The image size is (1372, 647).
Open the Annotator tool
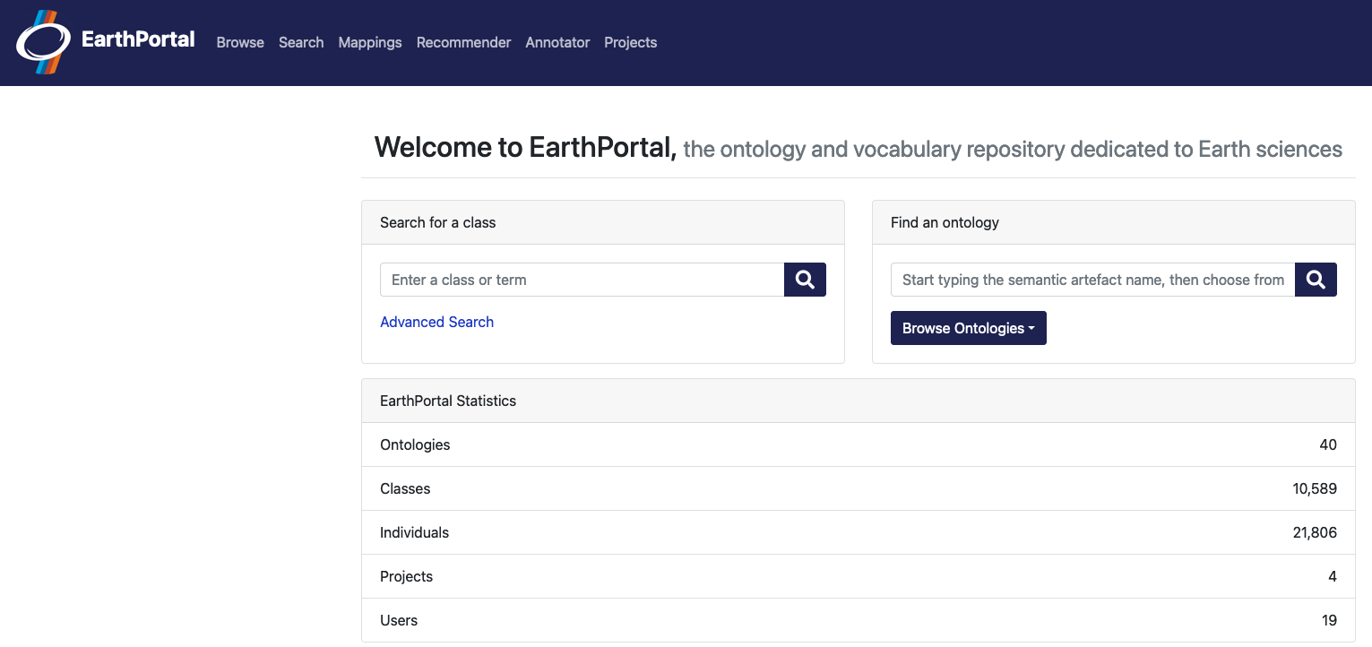557,42
